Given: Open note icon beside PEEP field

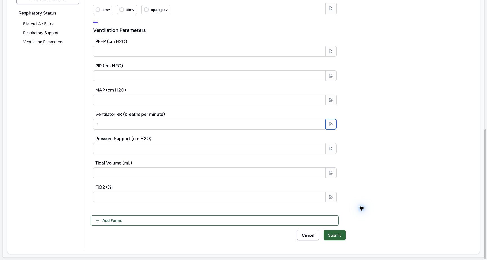Looking at the screenshot, I should point(331,51).
